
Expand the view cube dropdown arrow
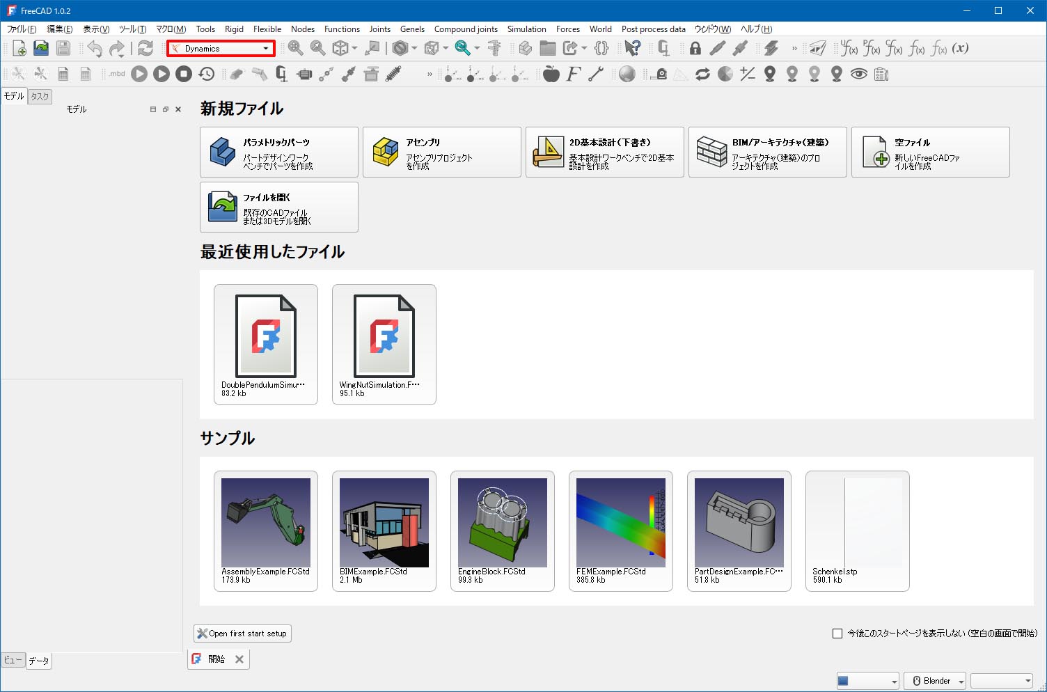coord(355,48)
